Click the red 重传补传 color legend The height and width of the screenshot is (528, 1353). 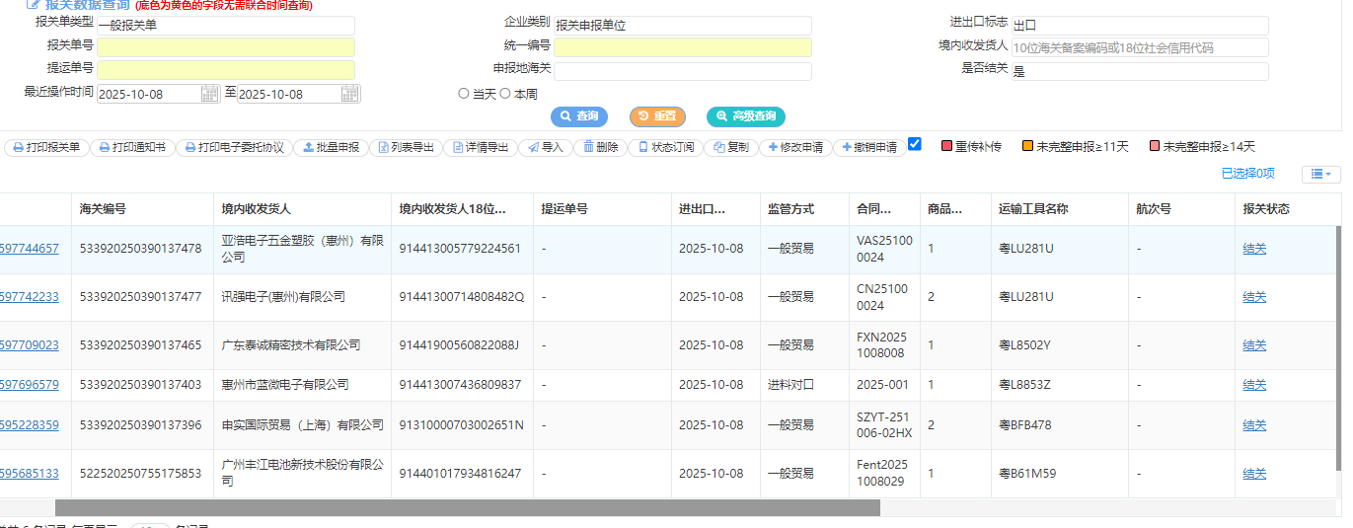971,147
